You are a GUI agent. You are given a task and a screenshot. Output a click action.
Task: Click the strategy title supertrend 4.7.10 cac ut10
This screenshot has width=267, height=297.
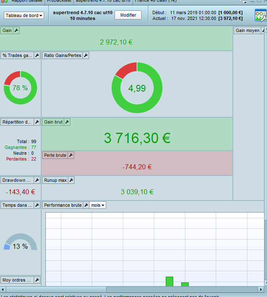(x=82, y=12)
